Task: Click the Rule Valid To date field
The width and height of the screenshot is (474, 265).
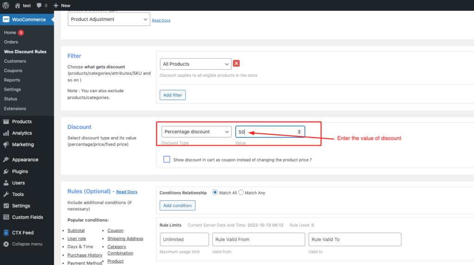Action: click(355, 239)
